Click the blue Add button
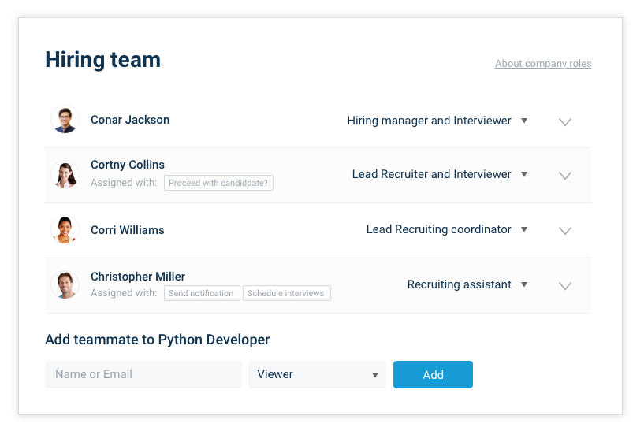 pos(433,374)
